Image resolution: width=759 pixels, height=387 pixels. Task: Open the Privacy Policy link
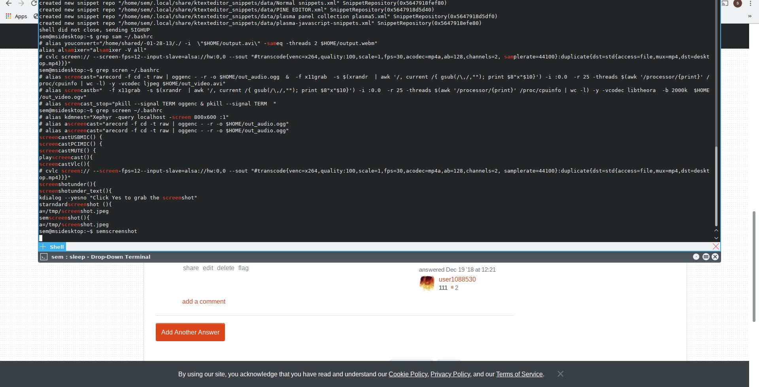click(x=450, y=374)
